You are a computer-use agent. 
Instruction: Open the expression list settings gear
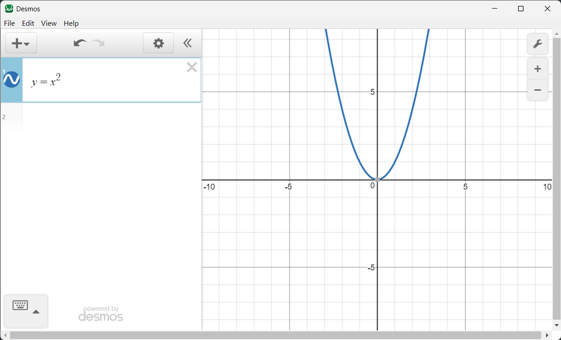158,43
